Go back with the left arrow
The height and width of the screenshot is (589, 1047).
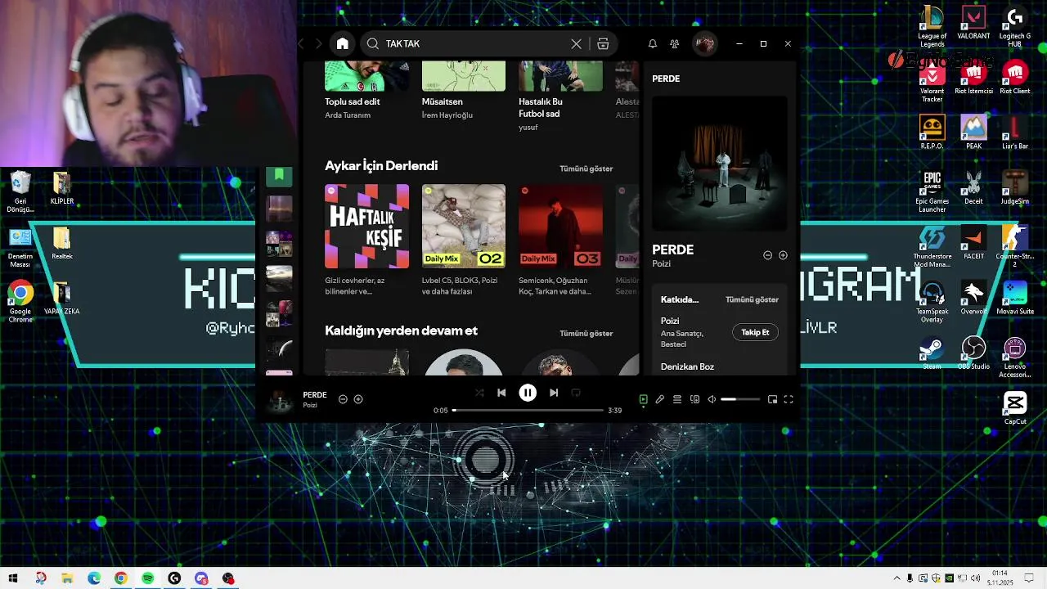point(302,43)
